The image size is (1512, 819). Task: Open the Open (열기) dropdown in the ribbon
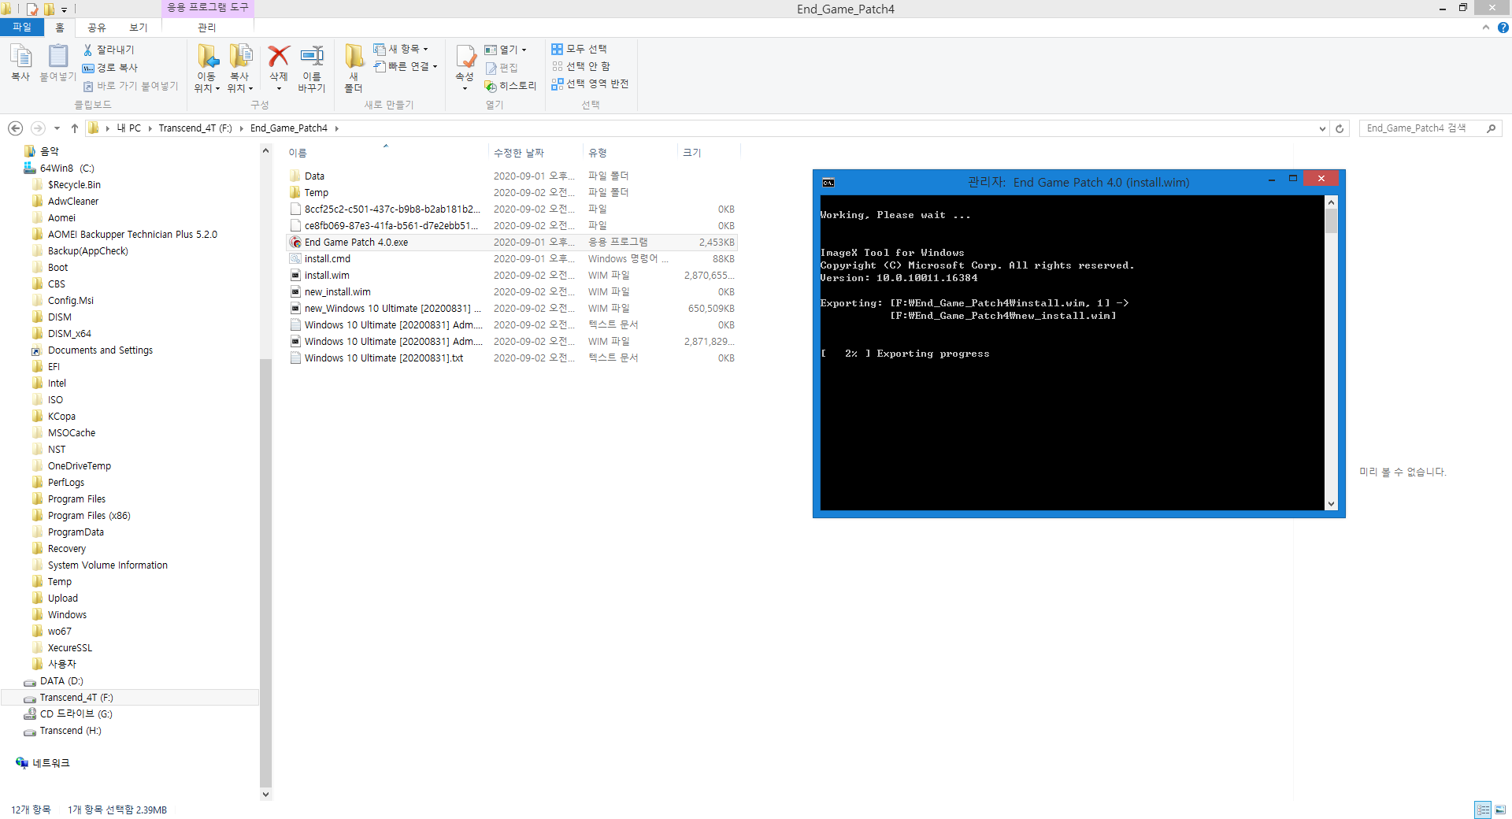[506, 50]
